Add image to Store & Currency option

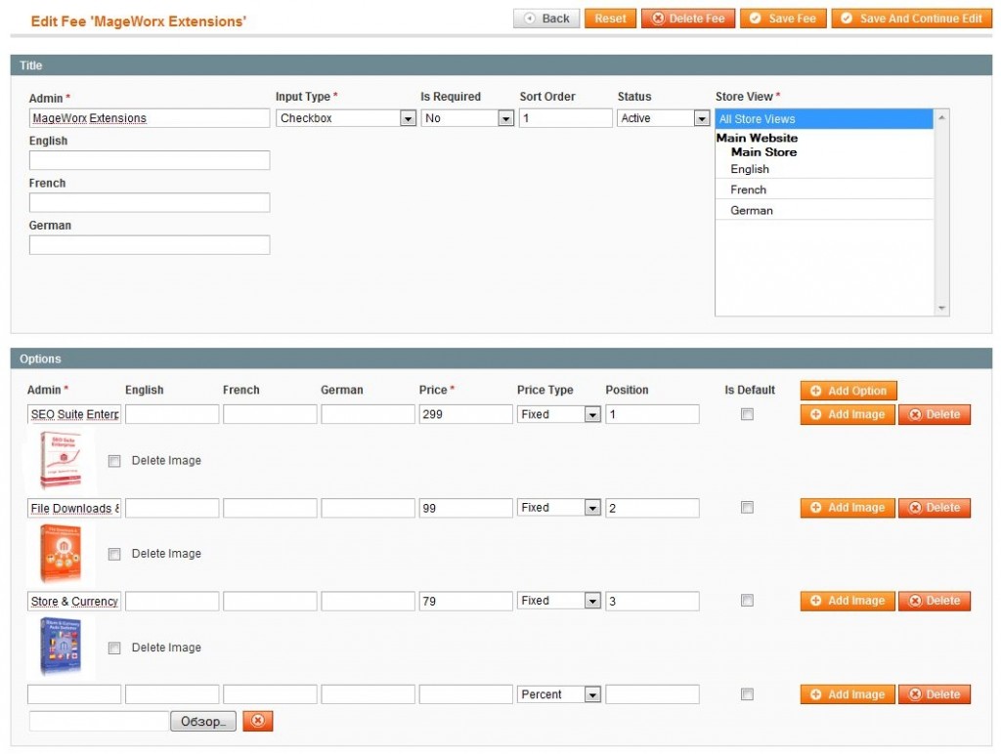(x=848, y=601)
